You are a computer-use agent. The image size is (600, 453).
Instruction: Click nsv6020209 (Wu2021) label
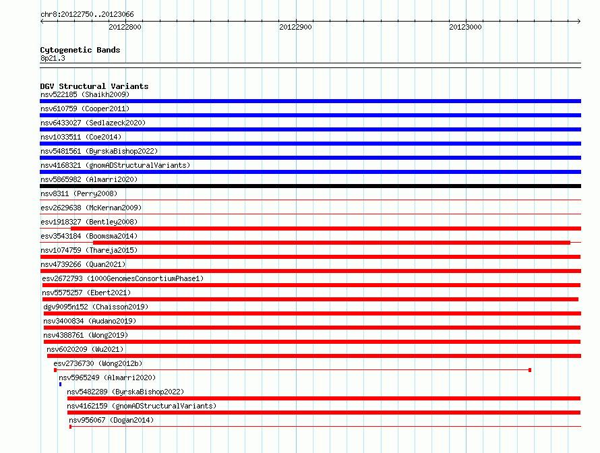[85, 349]
